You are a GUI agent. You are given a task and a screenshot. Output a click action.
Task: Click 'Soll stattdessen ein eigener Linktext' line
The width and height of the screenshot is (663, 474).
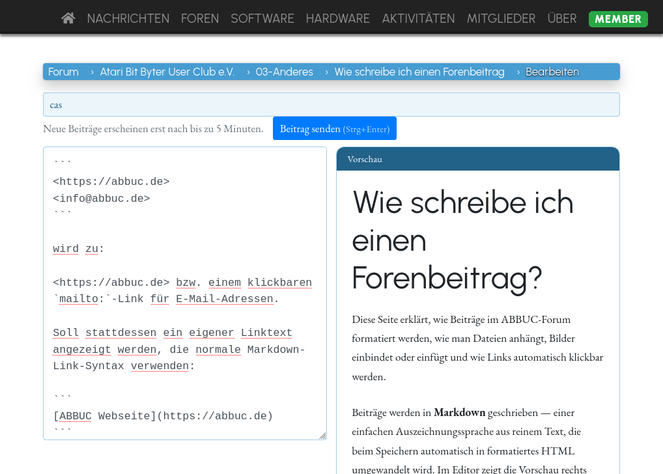pyautogui.click(x=173, y=332)
